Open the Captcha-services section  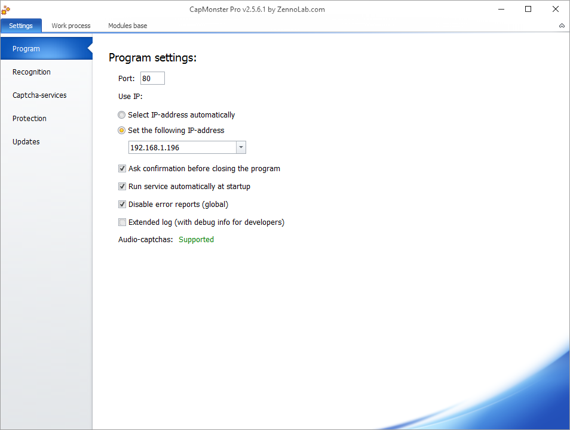click(47, 95)
